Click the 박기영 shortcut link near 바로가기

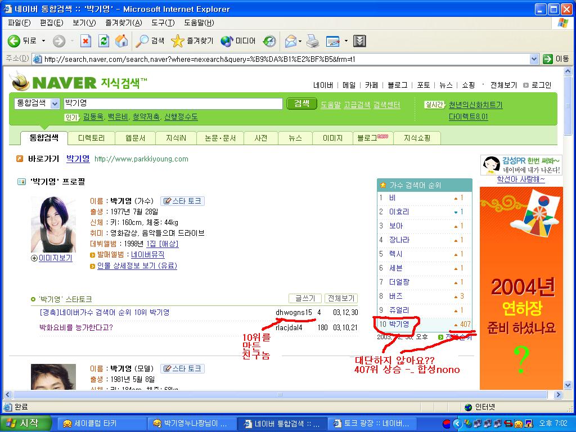(78, 159)
